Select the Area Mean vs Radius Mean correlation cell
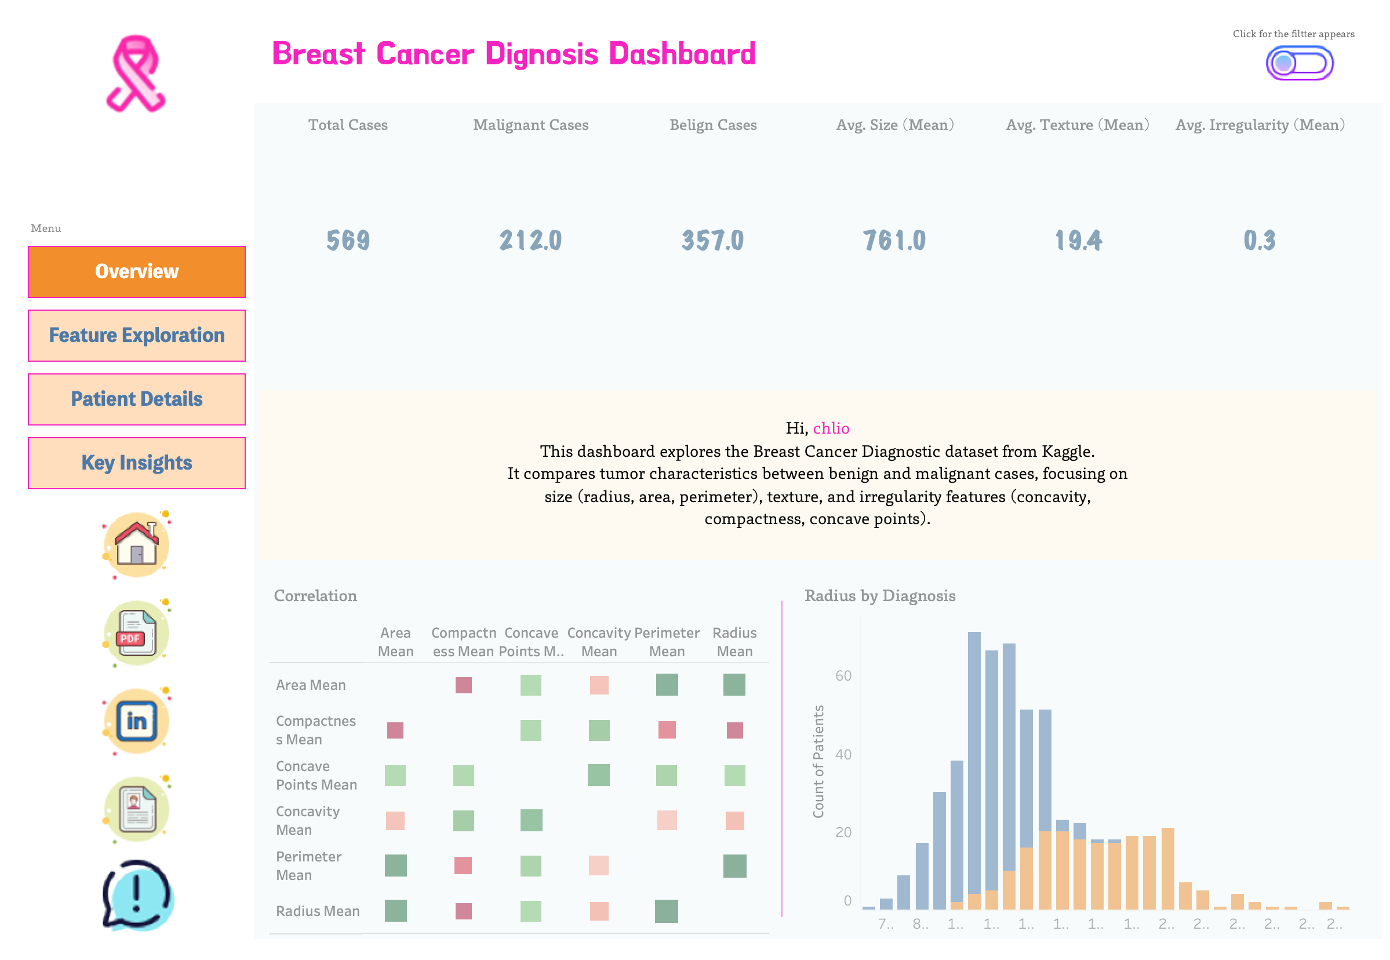The image size is (1390, 960). tap(734, 685)
